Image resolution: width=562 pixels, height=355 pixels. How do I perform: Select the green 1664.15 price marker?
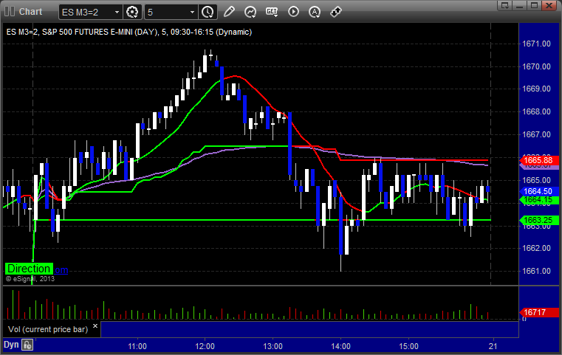pyautogui.click(x=539, y=200)
